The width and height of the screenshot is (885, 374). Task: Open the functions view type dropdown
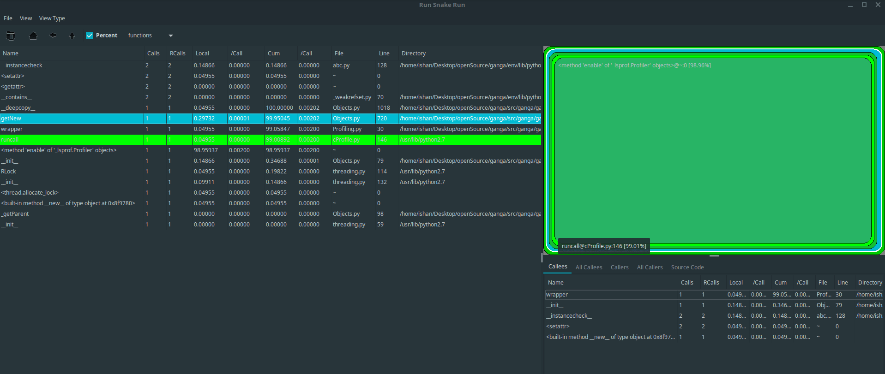click(151, 36)
